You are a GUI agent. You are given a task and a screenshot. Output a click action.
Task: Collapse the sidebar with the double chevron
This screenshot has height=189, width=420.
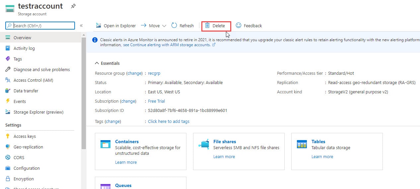tap(81, 26)
